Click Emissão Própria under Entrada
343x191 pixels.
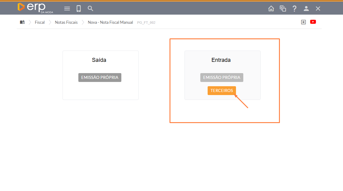(222, 77)
